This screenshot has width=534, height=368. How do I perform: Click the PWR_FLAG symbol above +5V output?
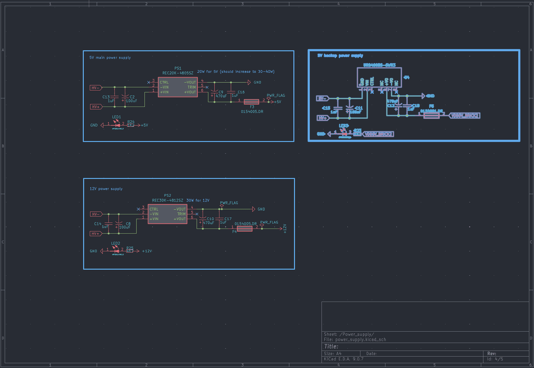click(x=268, y=98)
